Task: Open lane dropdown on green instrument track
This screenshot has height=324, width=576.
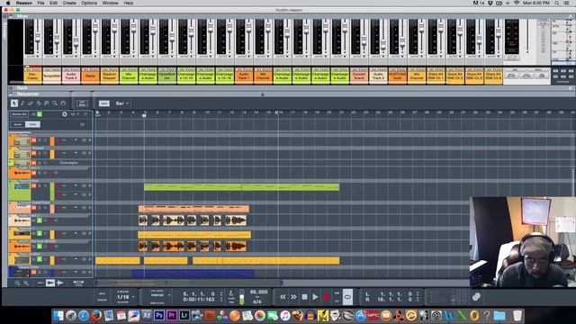Action: pyautogui.click(x=76, y=186)
